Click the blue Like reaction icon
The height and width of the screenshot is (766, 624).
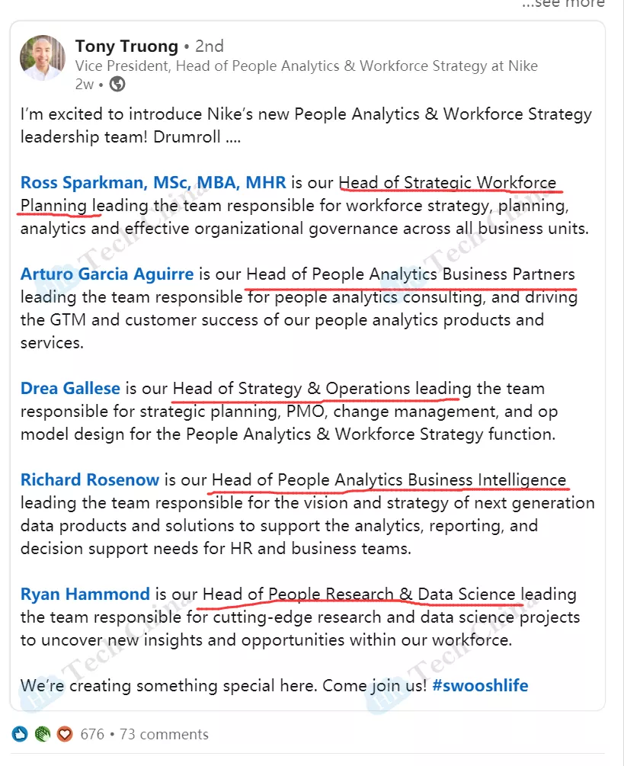coord(21,735)
